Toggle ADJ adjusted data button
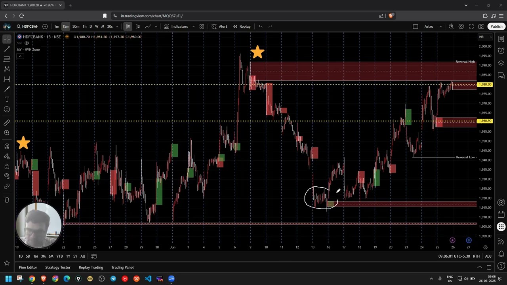The height and width of the screenshot is (285, 507). pos(488,256)
